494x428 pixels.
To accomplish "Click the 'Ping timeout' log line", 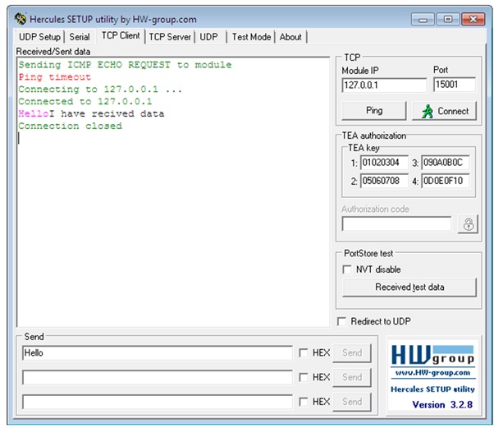I will pos(55,77).
